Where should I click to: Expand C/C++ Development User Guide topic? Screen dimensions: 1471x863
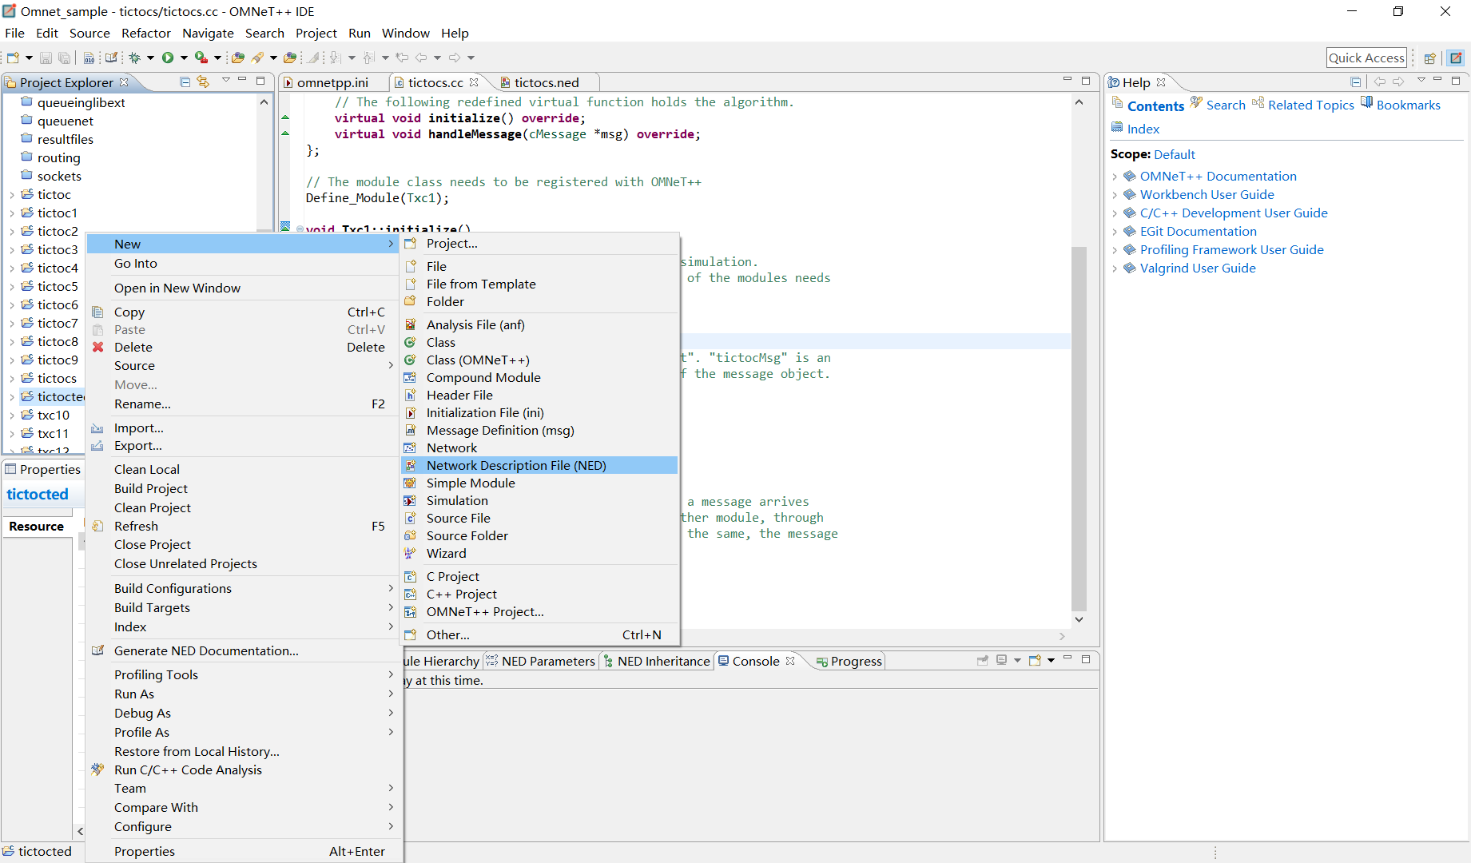click(x=1115, y=213)
